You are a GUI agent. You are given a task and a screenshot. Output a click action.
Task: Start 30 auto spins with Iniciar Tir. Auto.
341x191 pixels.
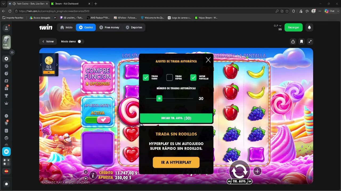(x=176, y=118)
